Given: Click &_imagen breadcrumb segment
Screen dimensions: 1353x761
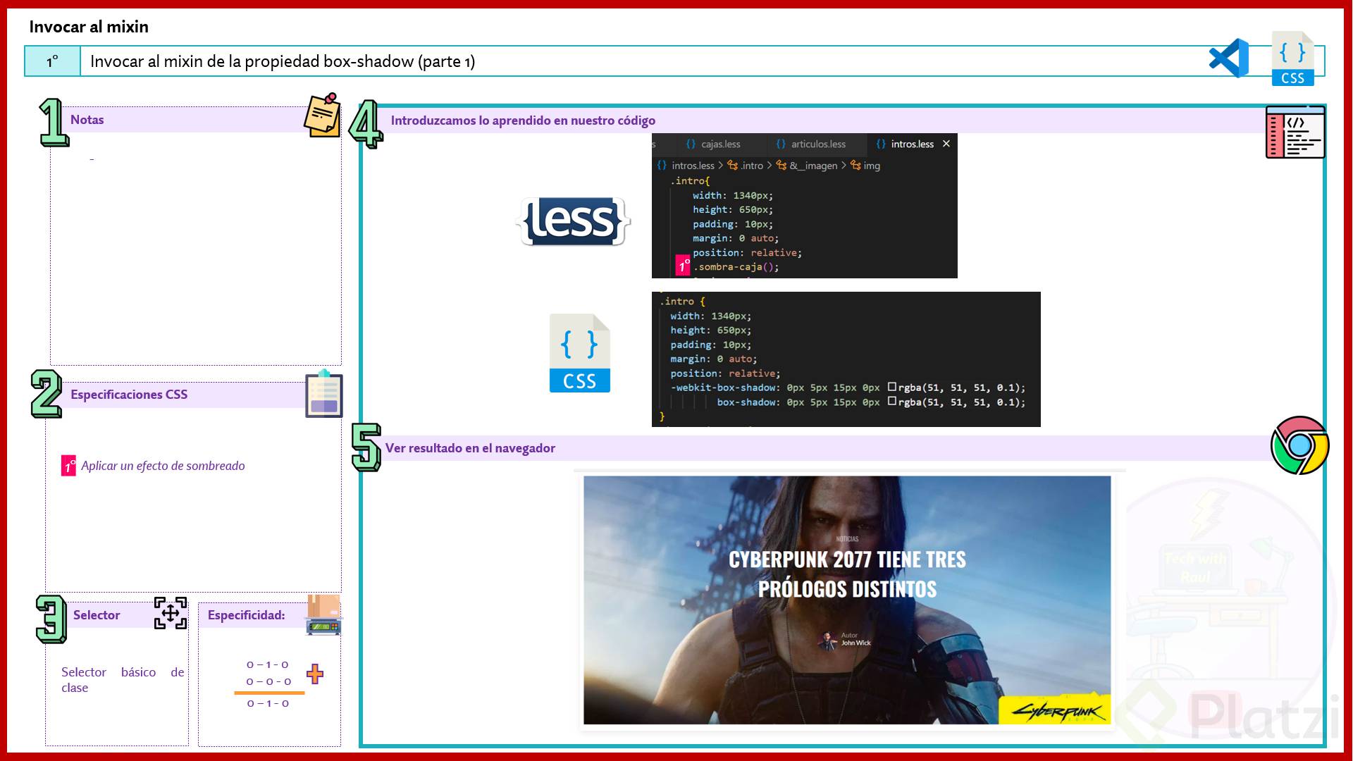Looking at the screenshot, I should (x=813, y=166).
